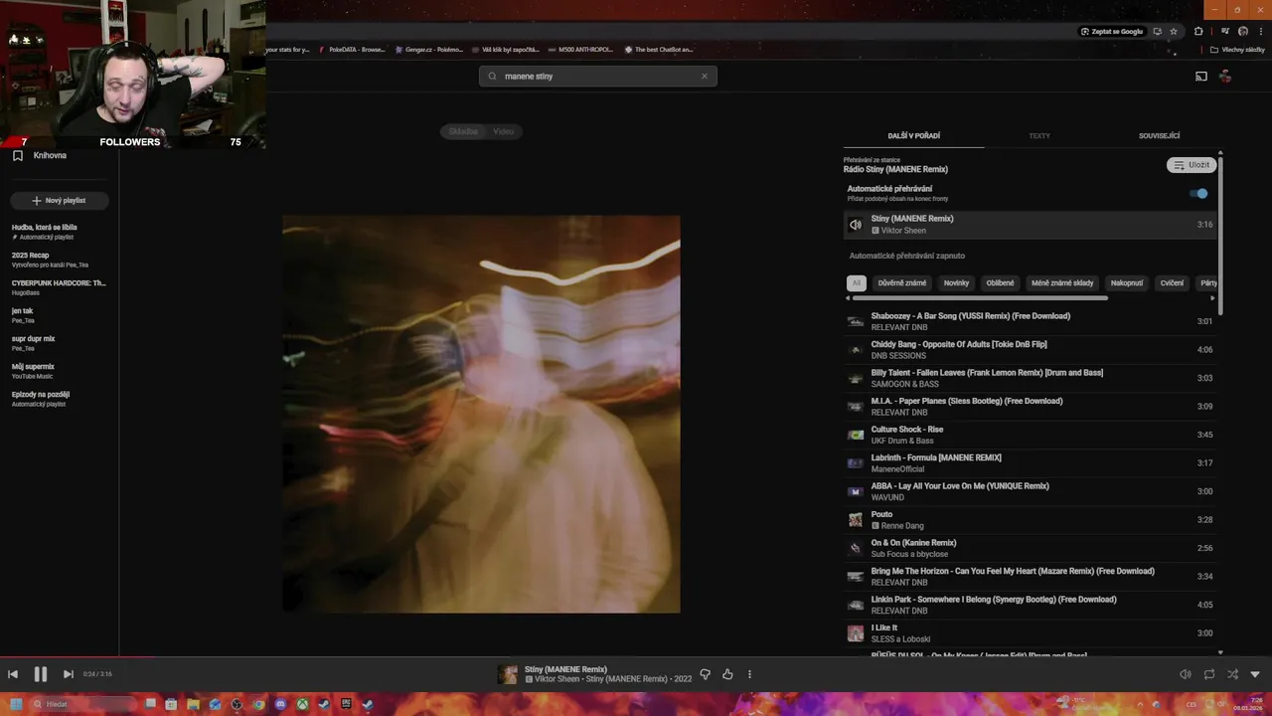The image size is (1272, 716).
Task: Play On & On (Kanine Remix)
Action: (x=1030, y=548)
